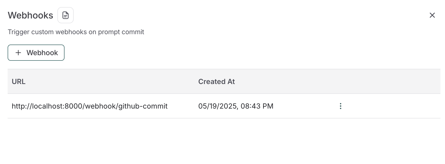Close the Webhooks panel
The width and height of the screenshot is (445, 164).
click(x=432, y=15)
